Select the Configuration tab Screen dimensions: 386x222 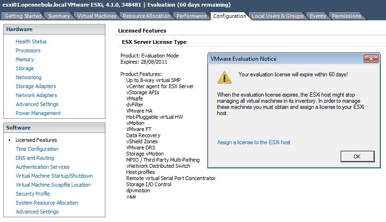(x=230, y=16)
